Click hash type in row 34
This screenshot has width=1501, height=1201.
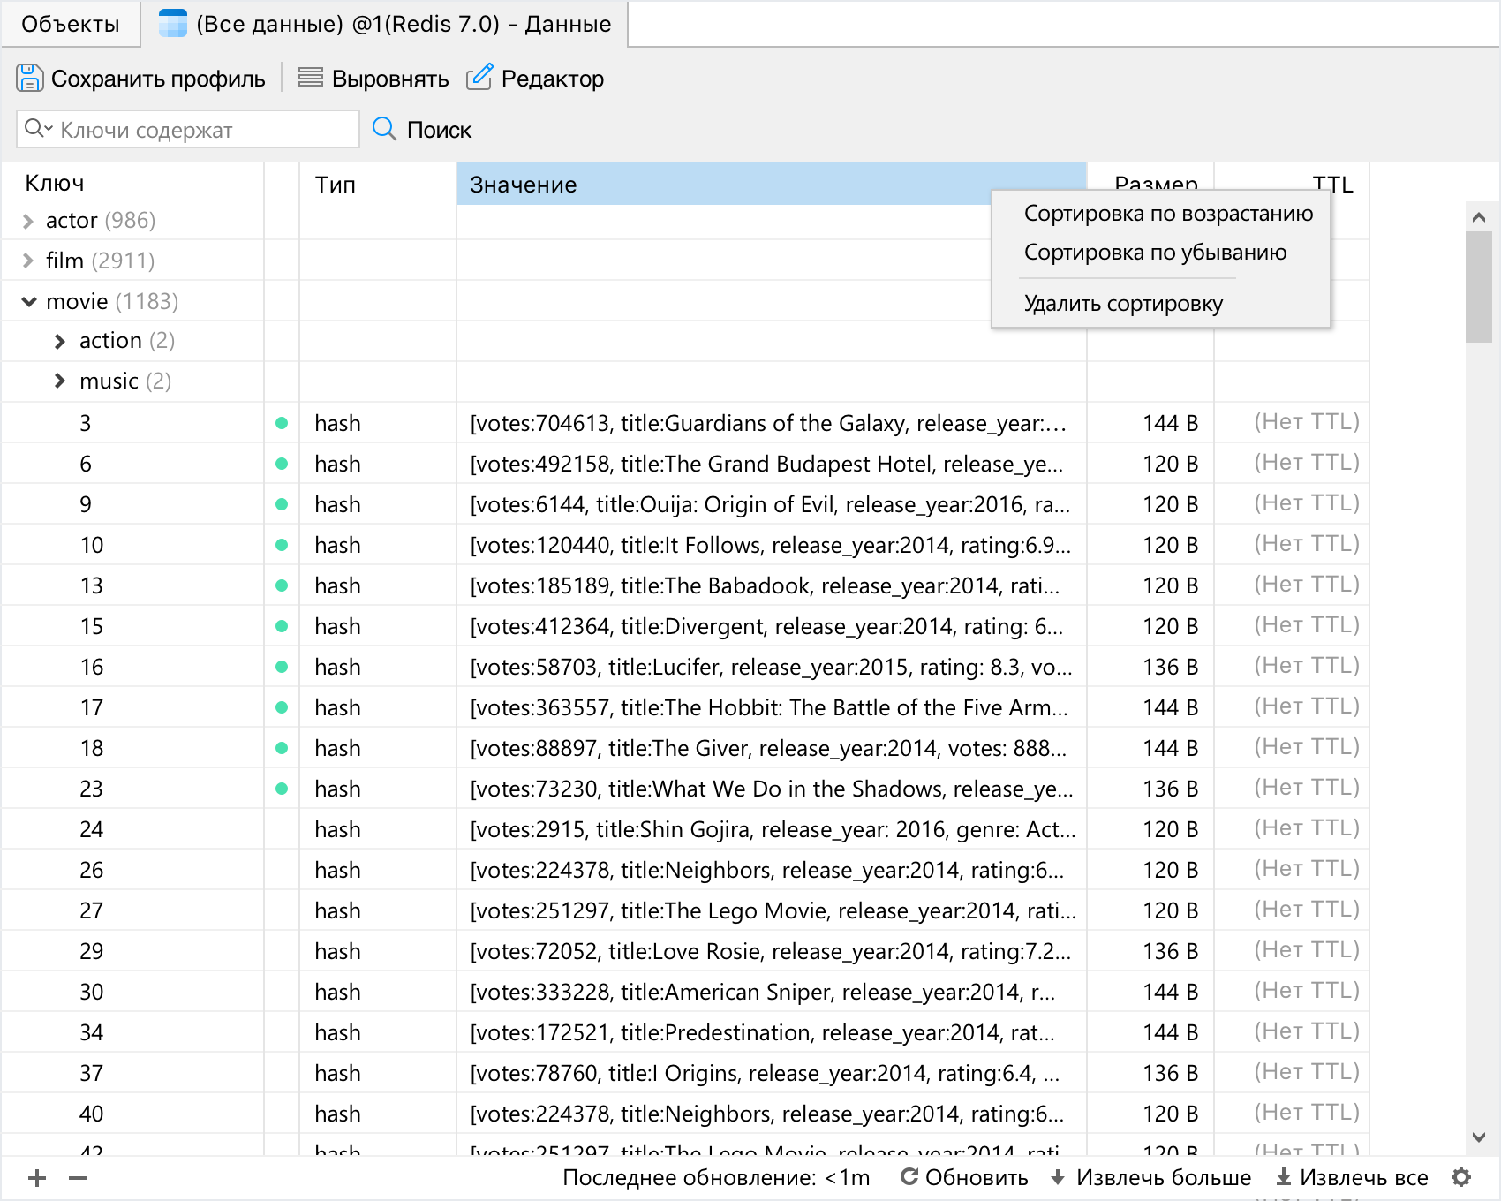click(x=337, y=1032)
